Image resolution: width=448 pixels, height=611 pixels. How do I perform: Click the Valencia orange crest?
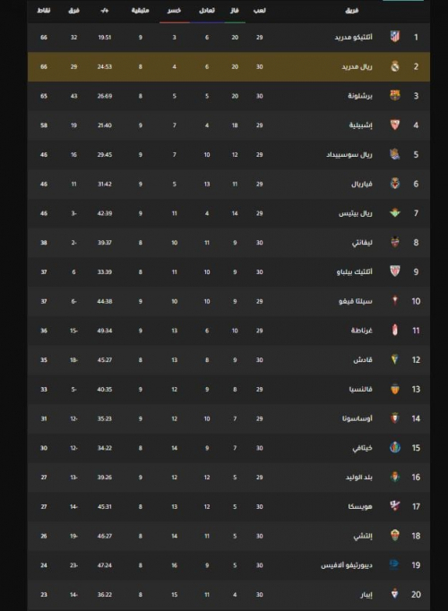395,390
